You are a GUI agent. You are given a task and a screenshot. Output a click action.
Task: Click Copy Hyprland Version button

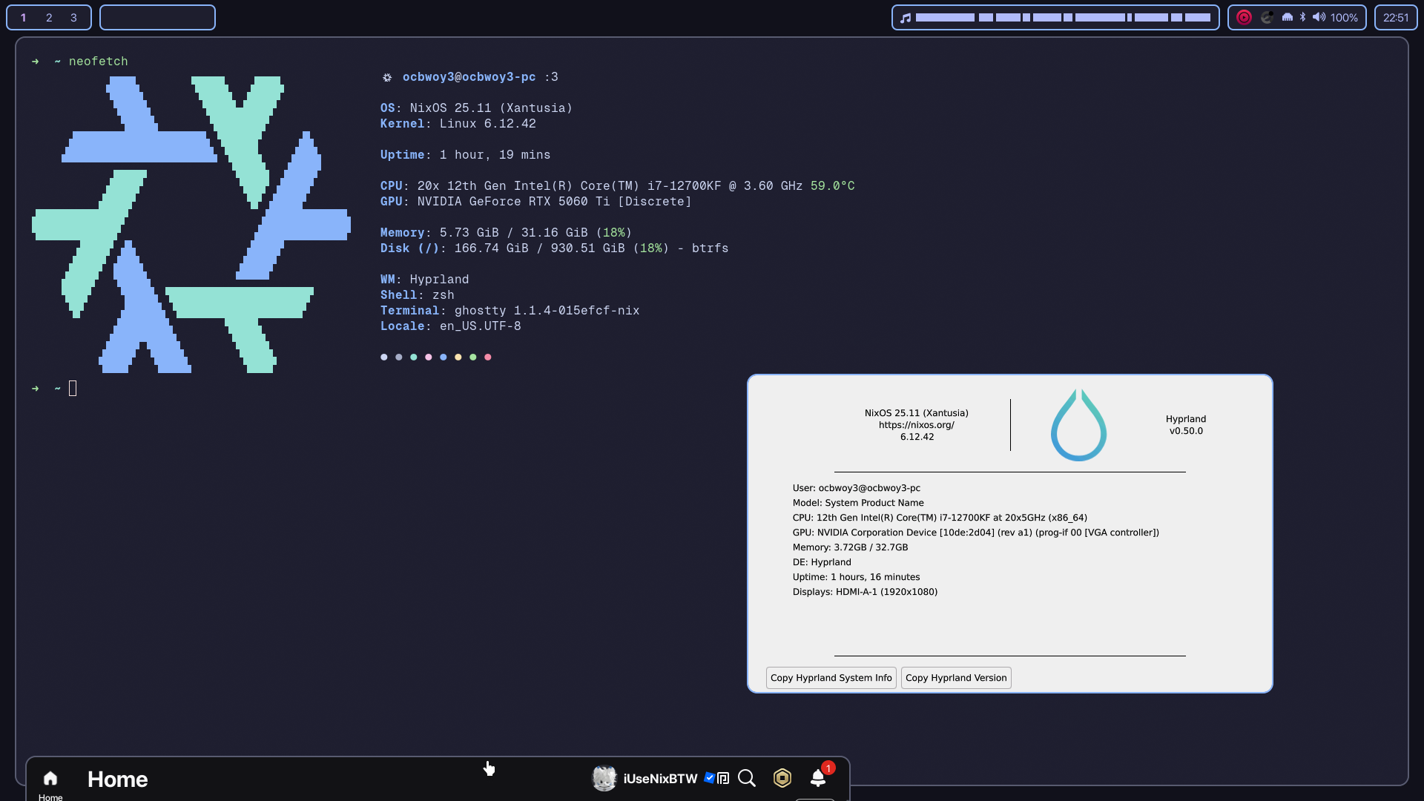point(956,678)
